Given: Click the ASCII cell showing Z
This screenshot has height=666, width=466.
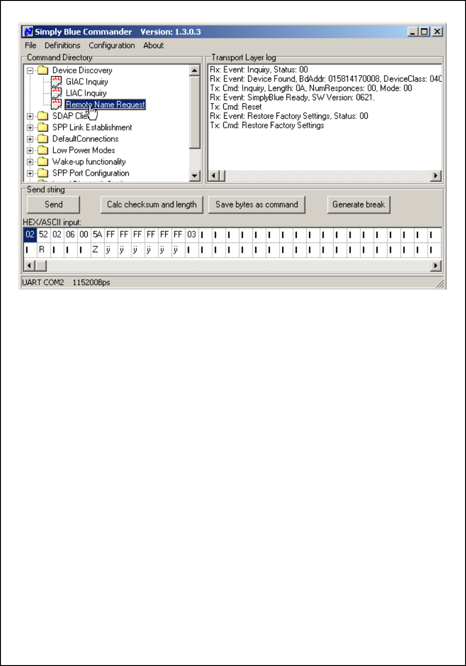Looking at the screenshot, I should point(97,249).
